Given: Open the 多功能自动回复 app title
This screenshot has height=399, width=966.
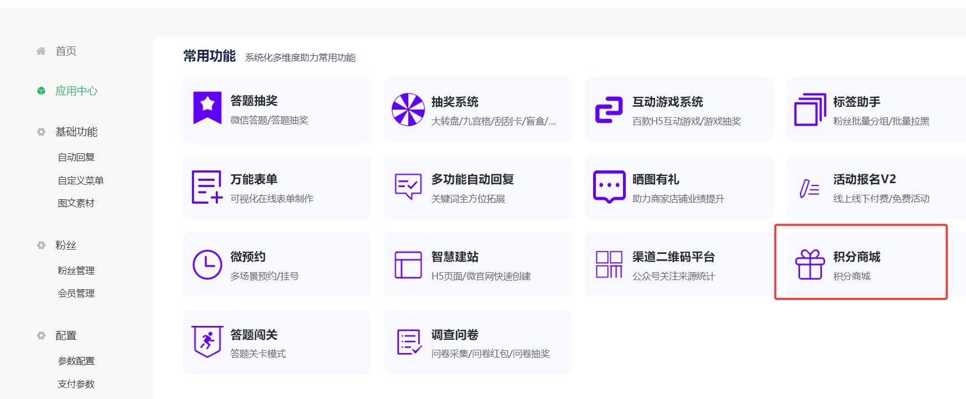Looking at the screenshot, I should 473,179.
